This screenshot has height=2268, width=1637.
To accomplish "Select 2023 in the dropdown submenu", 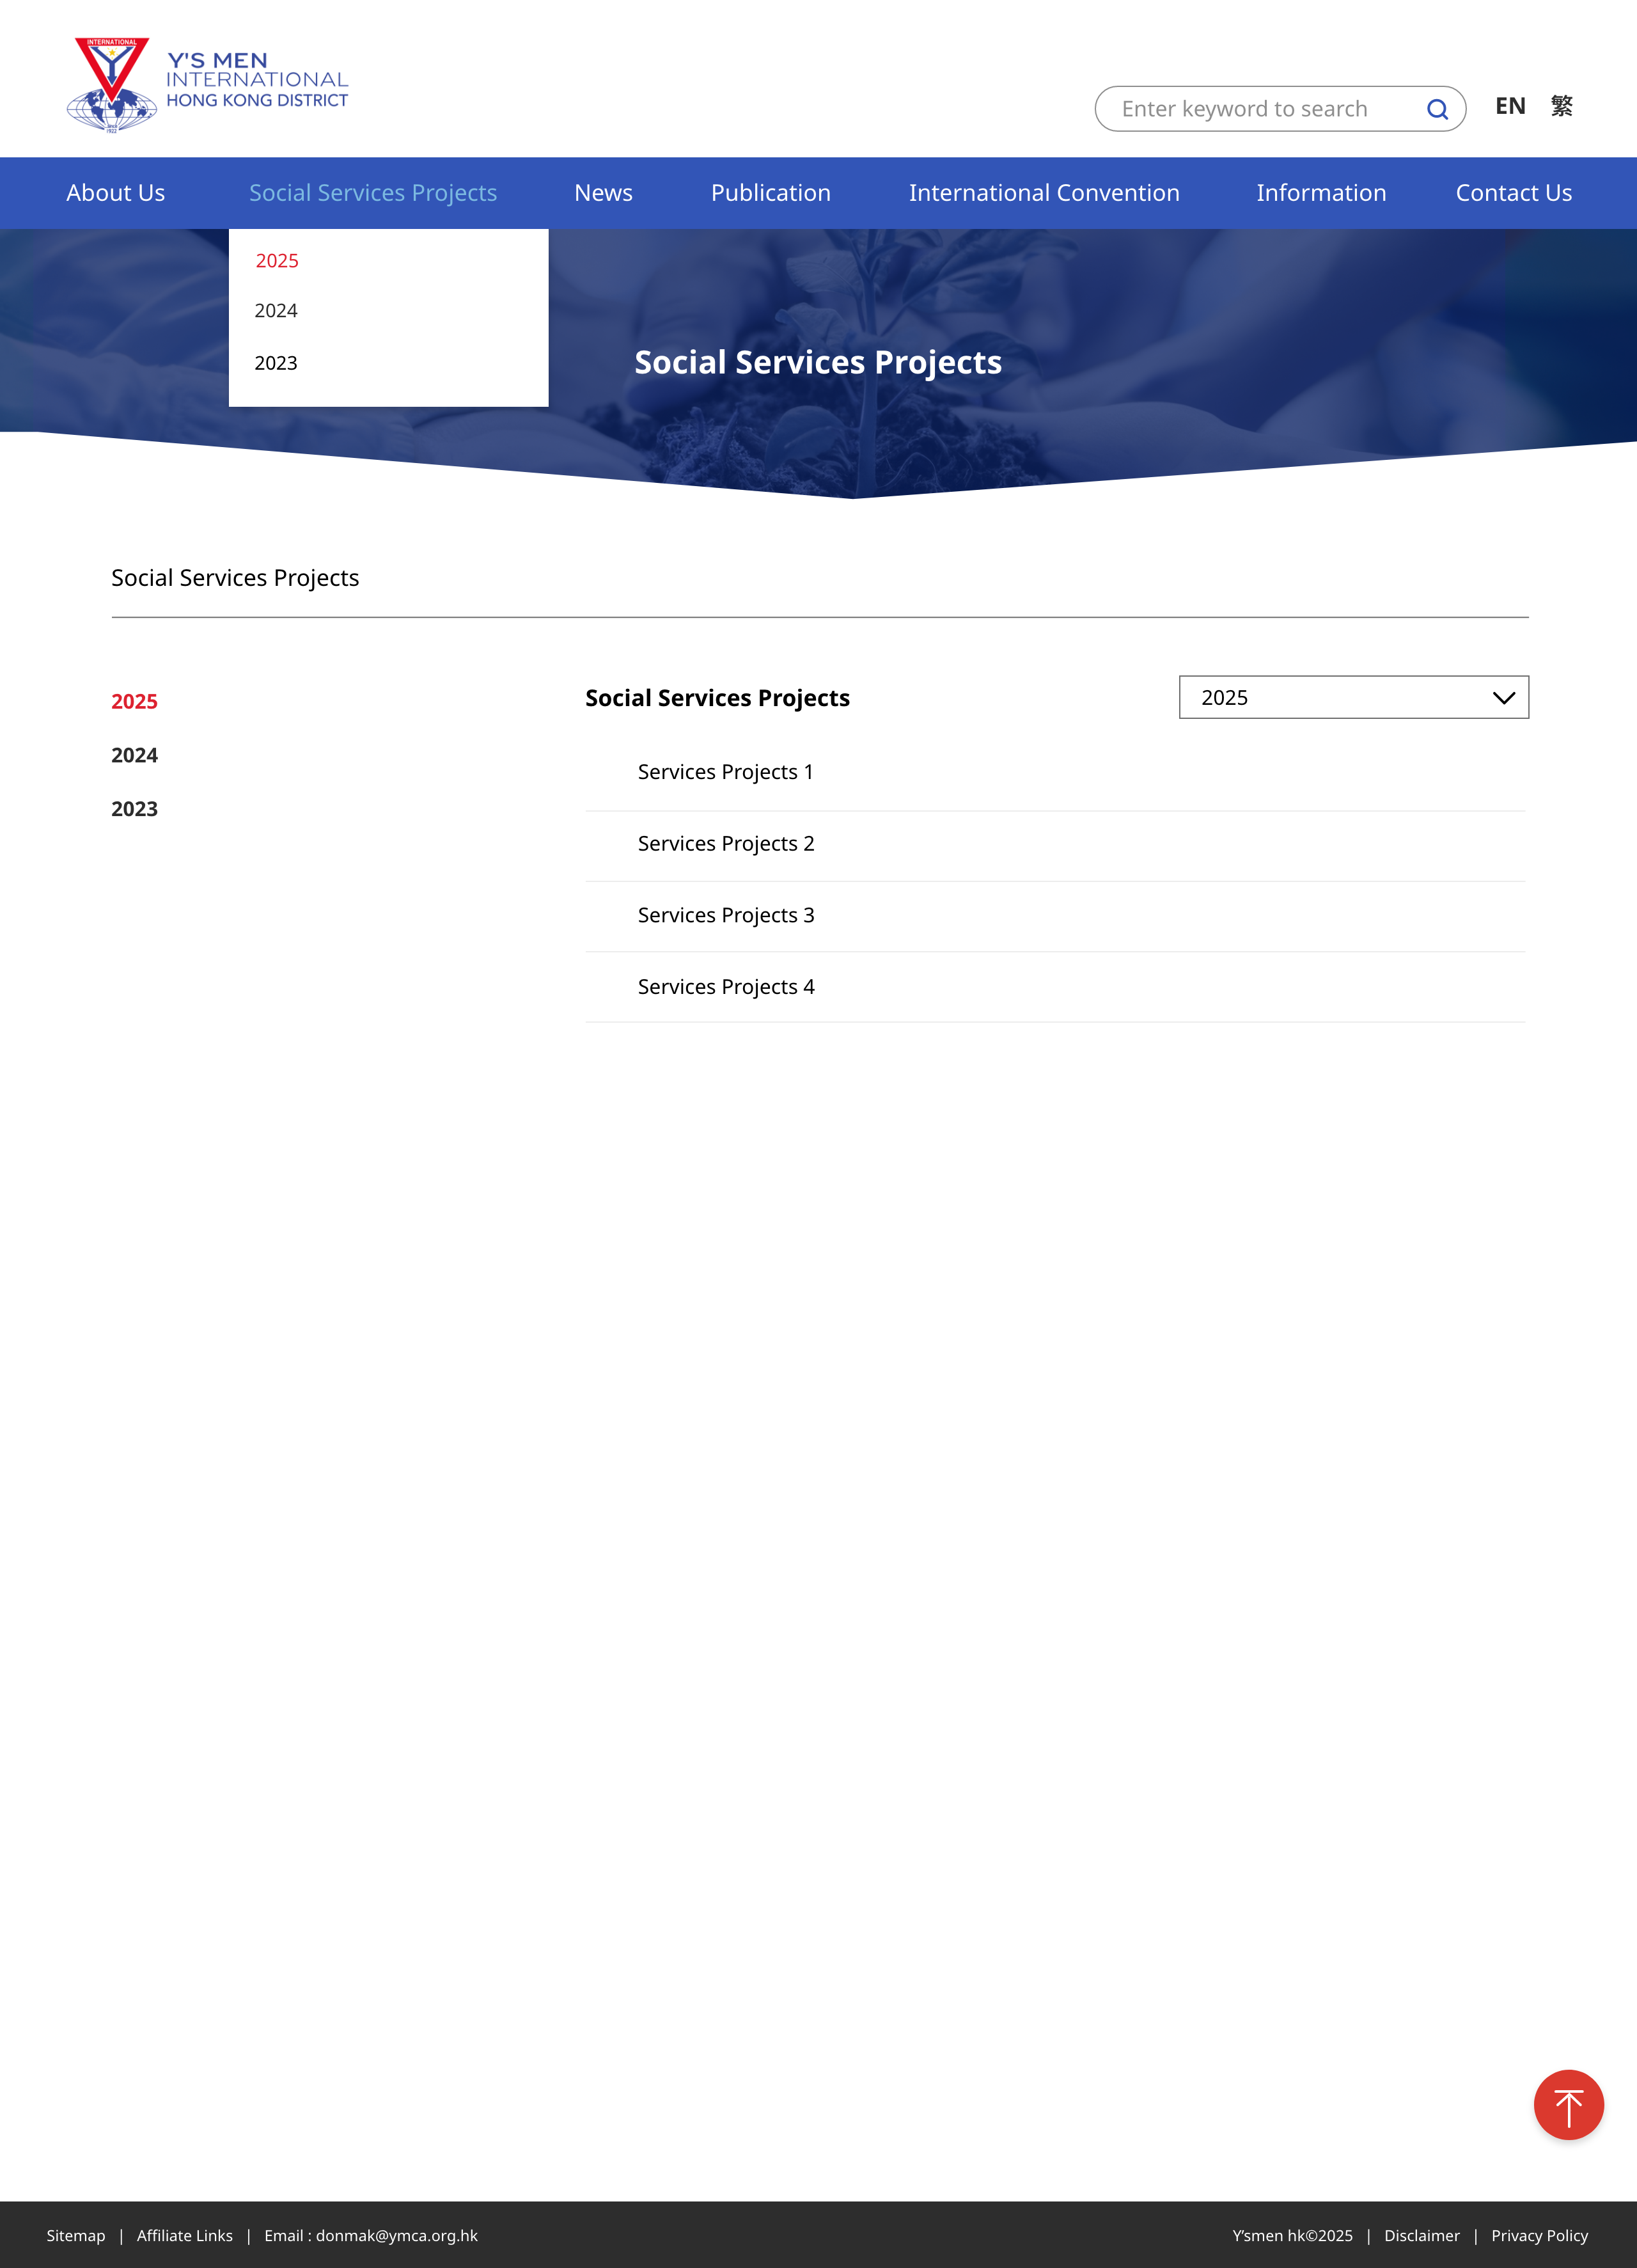I will (276, 363).
